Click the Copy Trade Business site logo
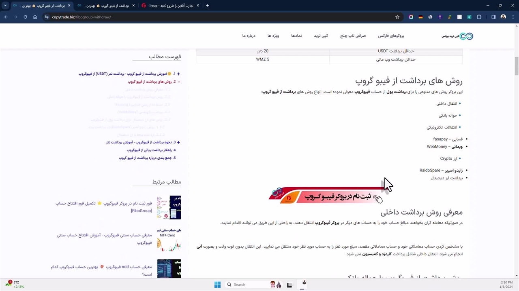The height and width of the screenshot is (291, 519). (x=457, y=36)
